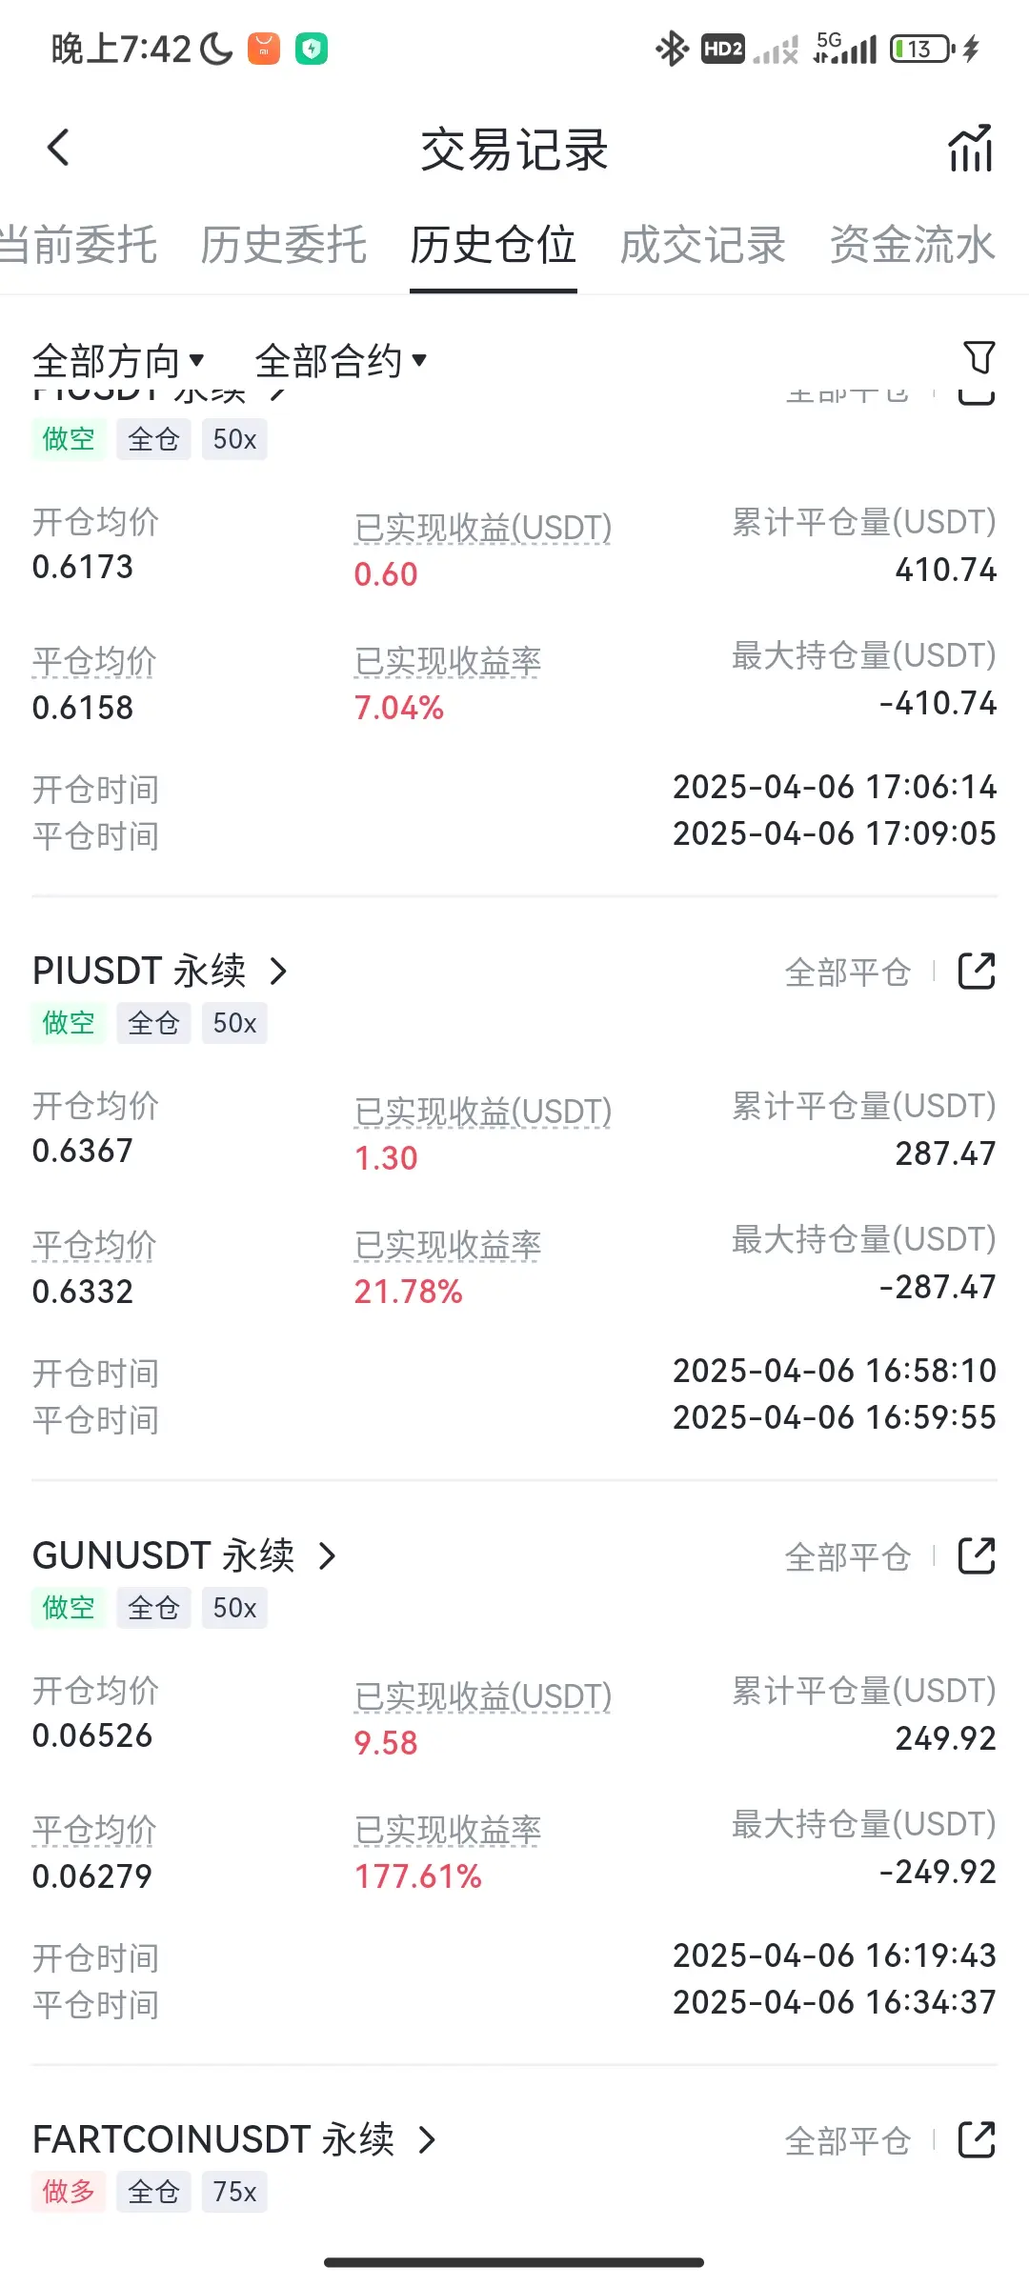Tap the Bluetooth status icon
Viewport: 1029px width, 2286px height.
point(672,49)
